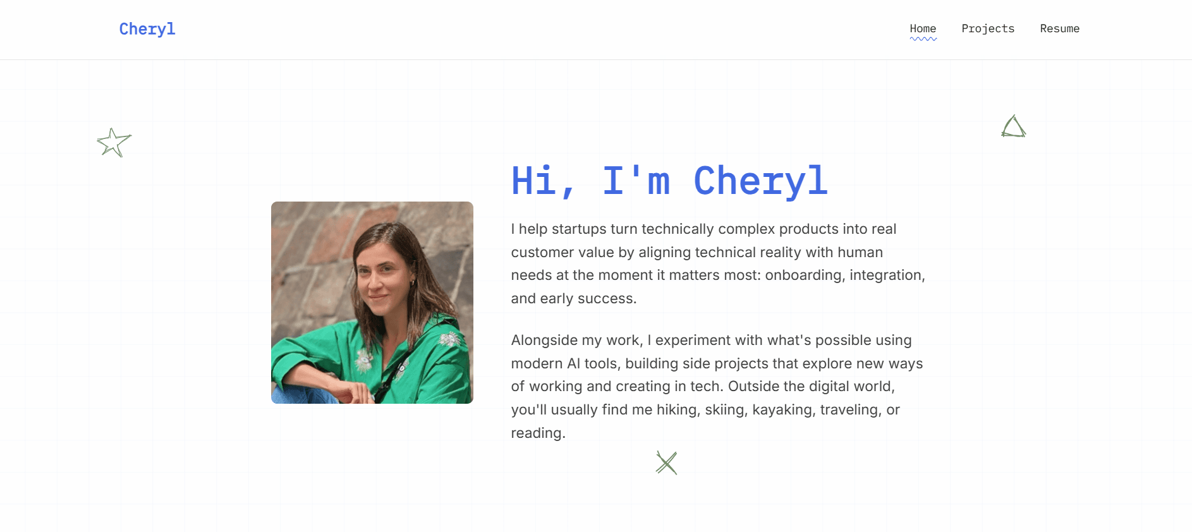Open the Cheryl logo link

pyautogui.click(x=147, y=29)
